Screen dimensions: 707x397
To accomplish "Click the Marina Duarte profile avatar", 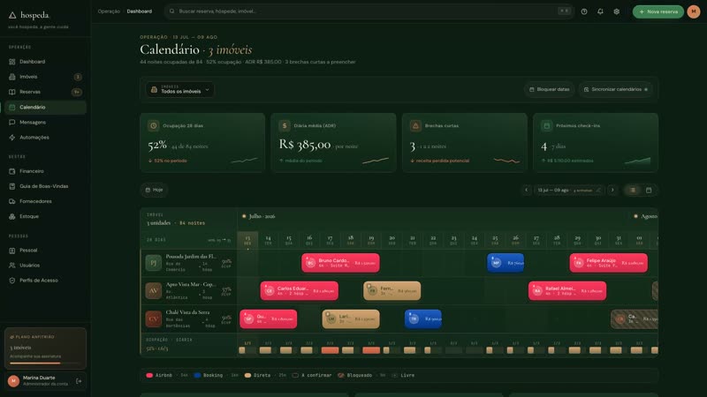I will [13, 381].
